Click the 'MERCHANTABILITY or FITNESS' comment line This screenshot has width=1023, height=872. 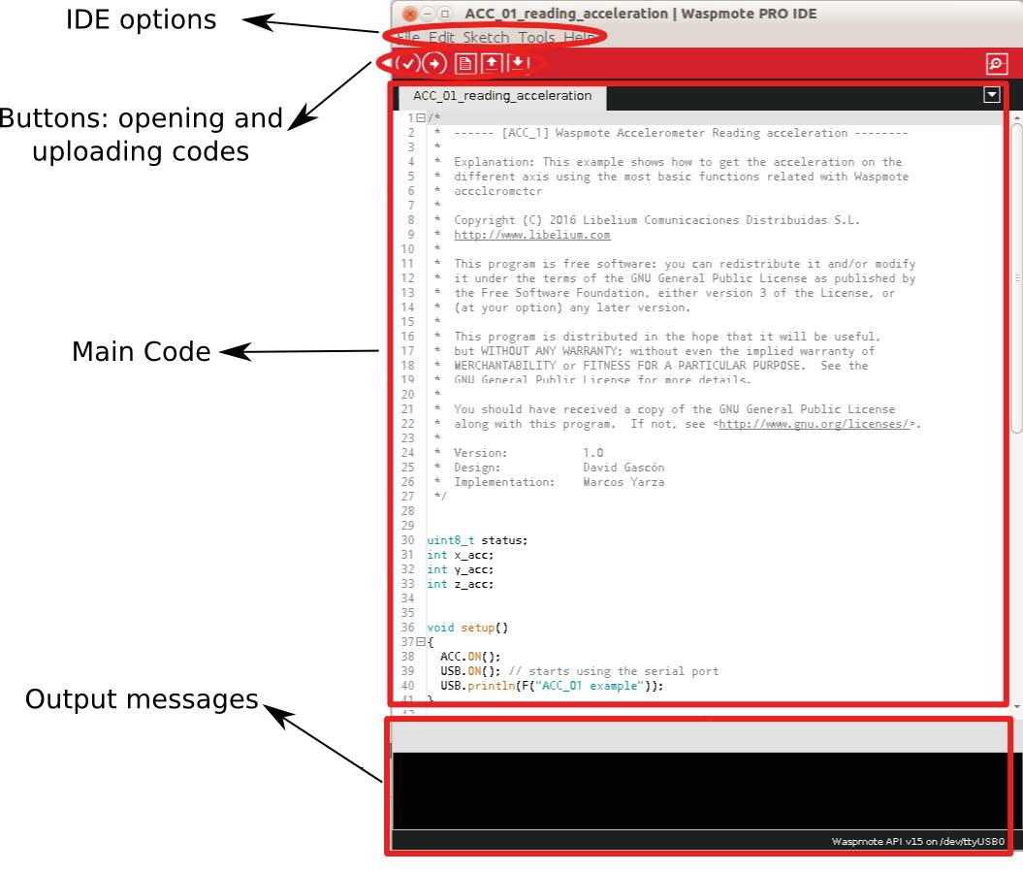(661, 366)
